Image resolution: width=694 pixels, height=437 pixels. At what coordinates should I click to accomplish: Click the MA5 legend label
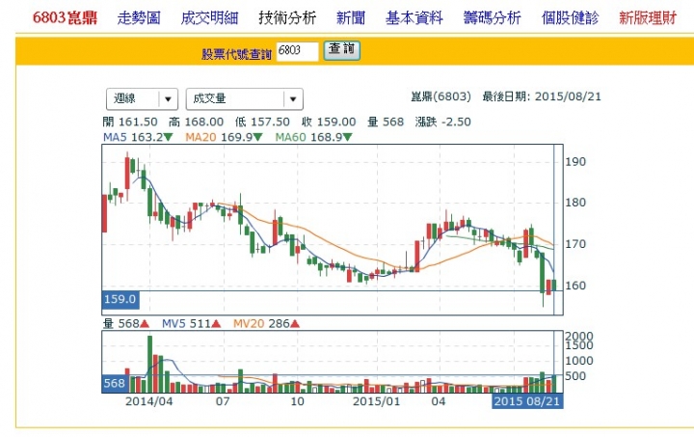click(115, 137)
